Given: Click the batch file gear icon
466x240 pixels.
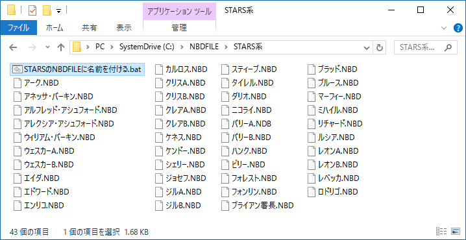Looking at the screenshot, I should [x=18, y=69].
